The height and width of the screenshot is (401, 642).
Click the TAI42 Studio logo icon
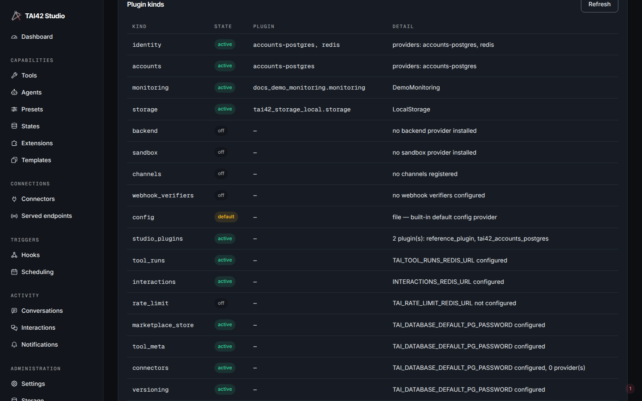[16, 16]
